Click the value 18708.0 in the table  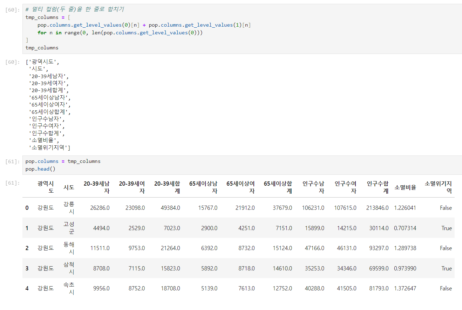(x=170, y=289)
